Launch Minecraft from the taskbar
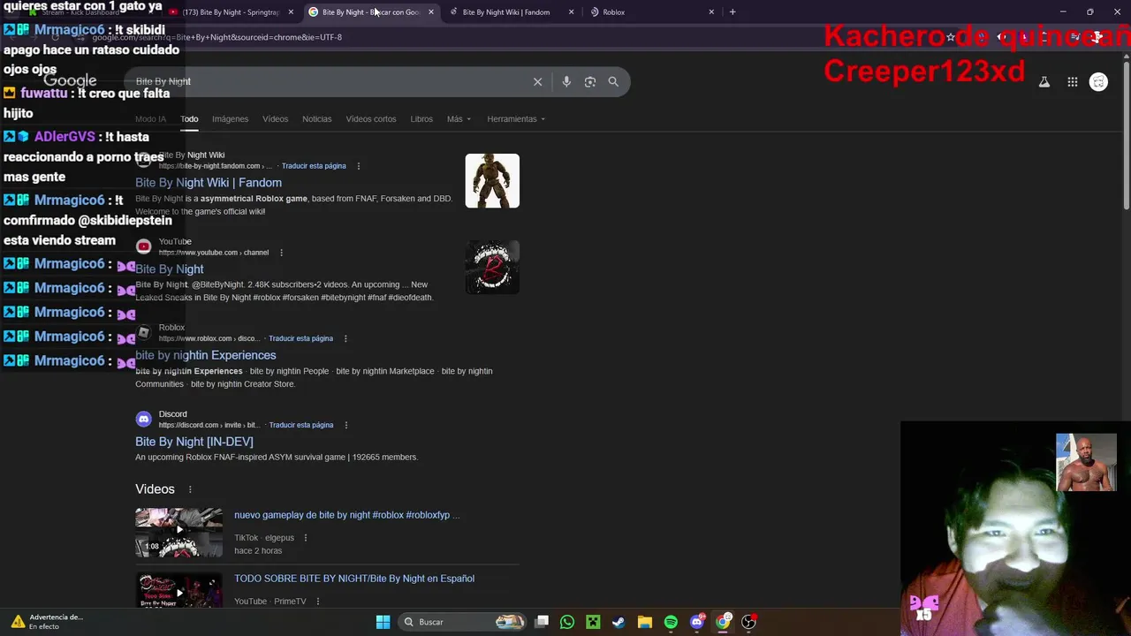This screenshot has width=1131, height=636. pos(593,622)
